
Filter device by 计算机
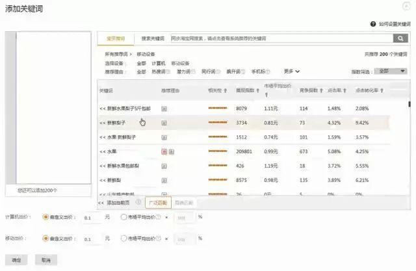pos(159,64)
